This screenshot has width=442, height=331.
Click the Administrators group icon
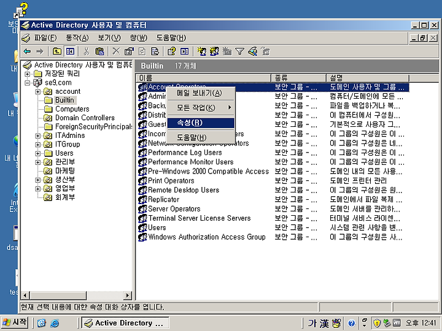click(142, 97)
